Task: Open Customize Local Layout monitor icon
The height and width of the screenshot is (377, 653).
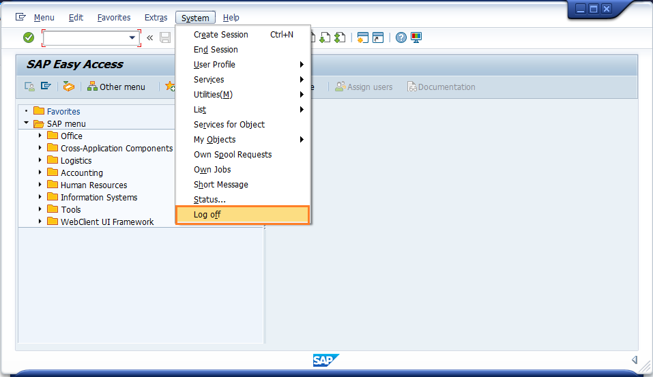Action: 416,38
